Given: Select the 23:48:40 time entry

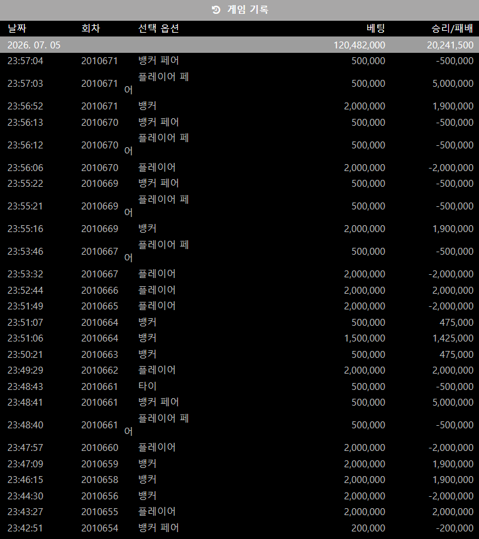Looking at the screenshot, I should pyautogui.click(x=25, y=425).
